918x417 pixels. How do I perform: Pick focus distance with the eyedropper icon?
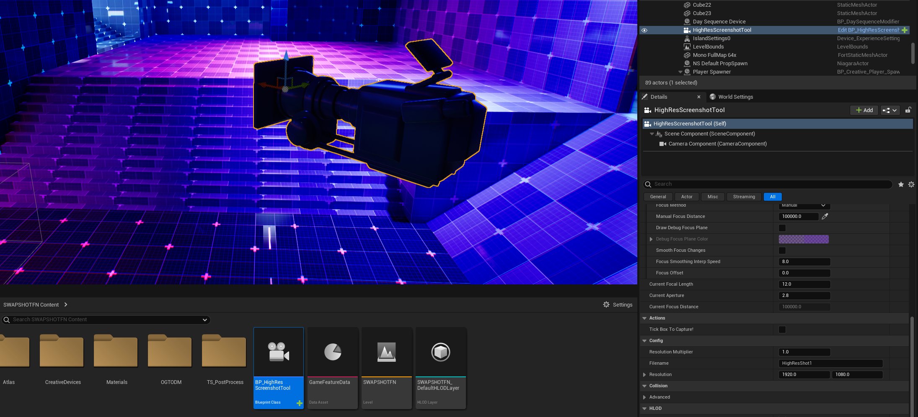[825, 216]
